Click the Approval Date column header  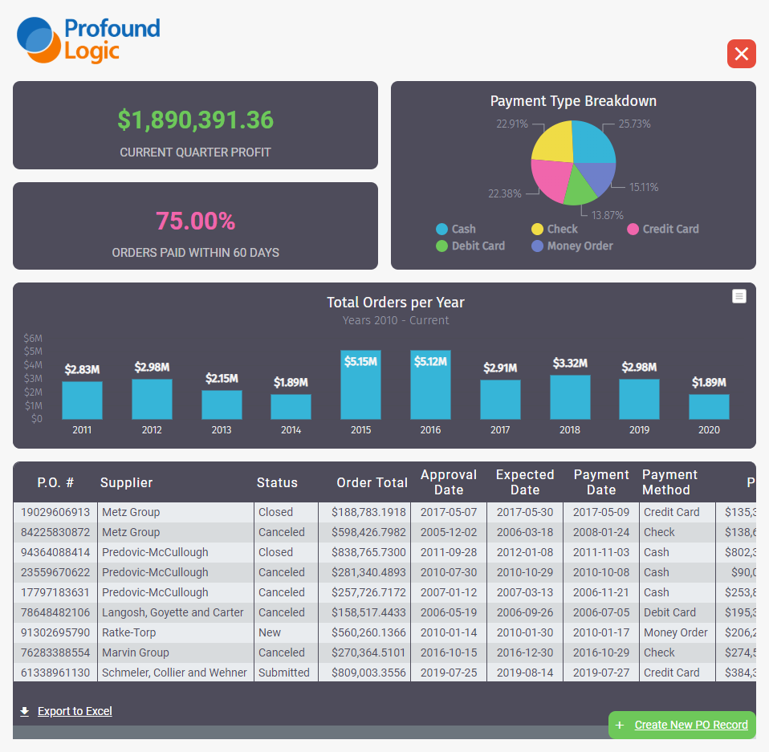click(x=449, y=482)
